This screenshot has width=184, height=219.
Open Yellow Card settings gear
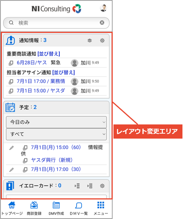pyautogui.click(x=102, y=186)
